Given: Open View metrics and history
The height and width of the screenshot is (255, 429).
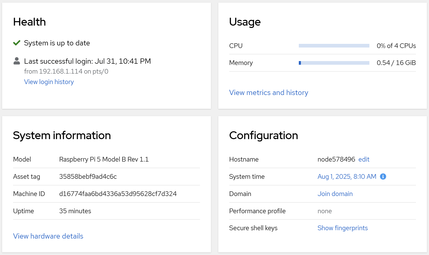Looking at the screenshot, I should click(268, 93).
